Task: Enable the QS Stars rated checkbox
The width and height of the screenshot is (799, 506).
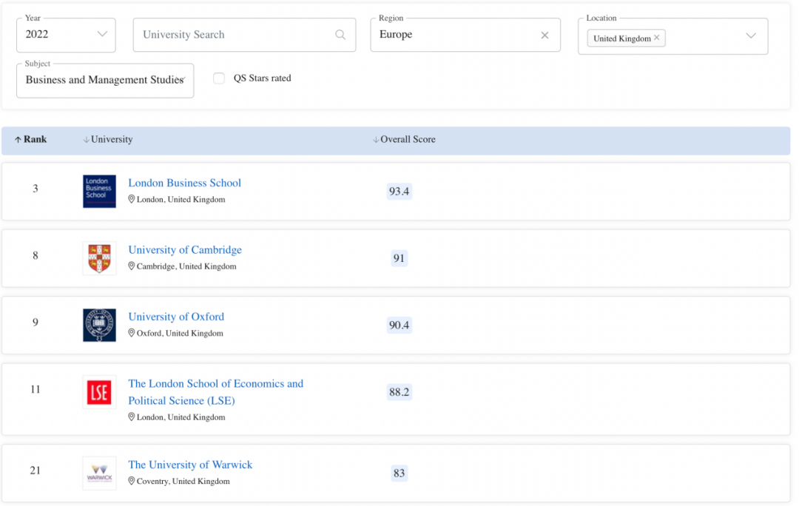Action: 218,78
